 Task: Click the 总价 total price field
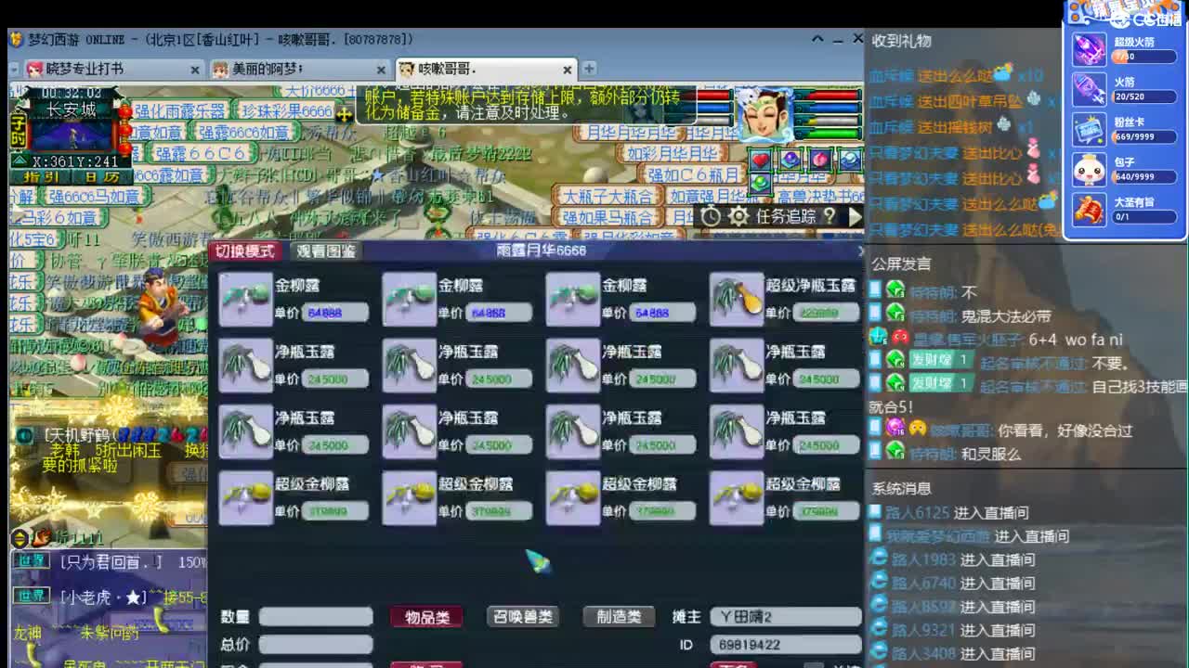316,645
